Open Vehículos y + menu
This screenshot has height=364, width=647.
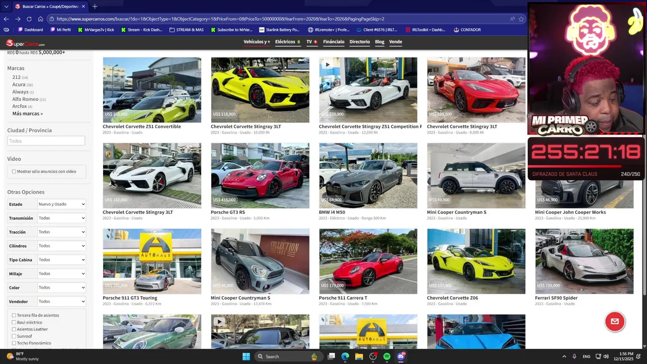[257, 42]
